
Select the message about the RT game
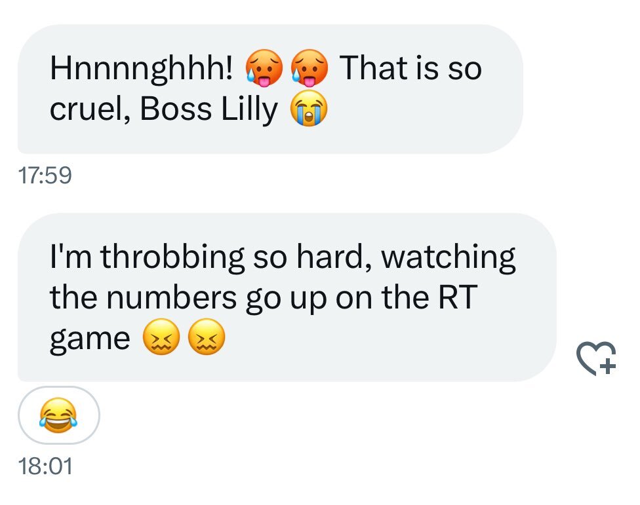coord(287,297)
